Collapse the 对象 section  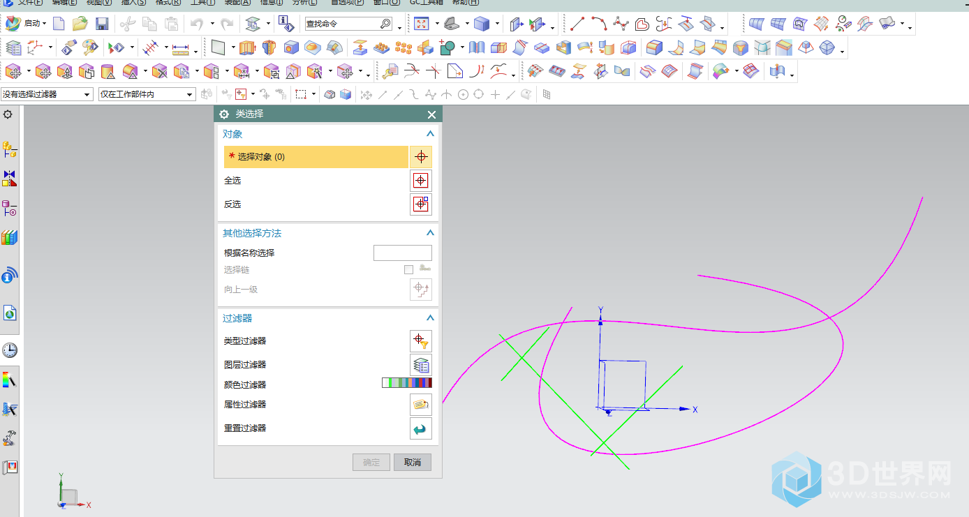click(x=430, y=134)
